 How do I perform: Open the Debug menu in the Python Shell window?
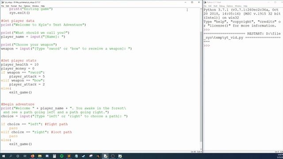point(222,6)
